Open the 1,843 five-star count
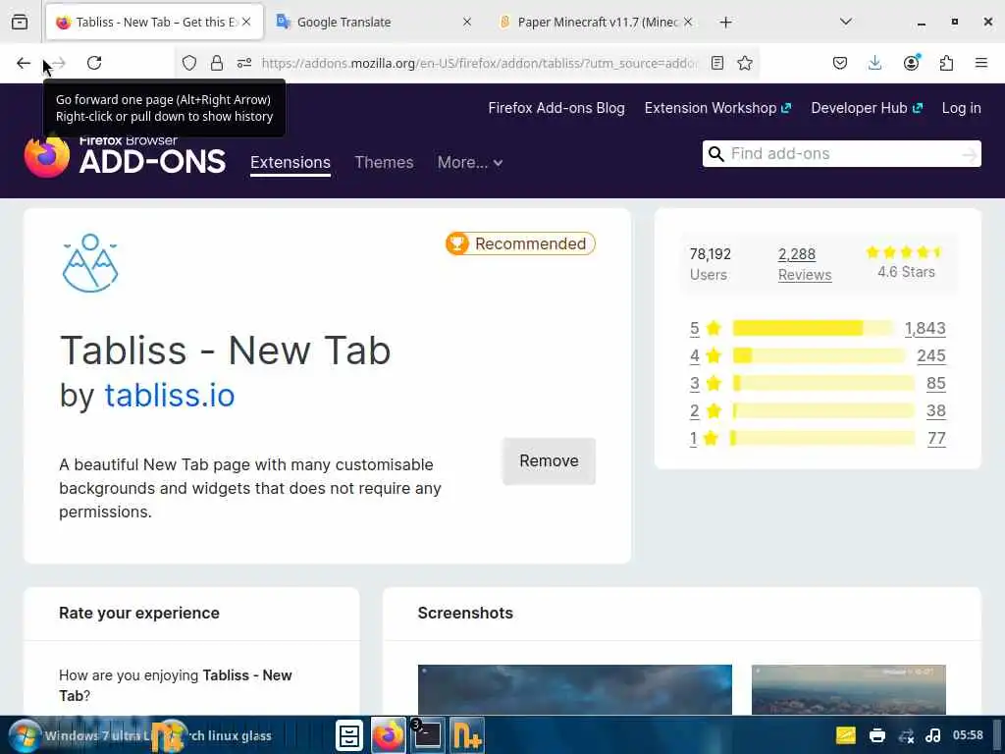The height and width of the screenshot is (754, 1005). (925, 328)
